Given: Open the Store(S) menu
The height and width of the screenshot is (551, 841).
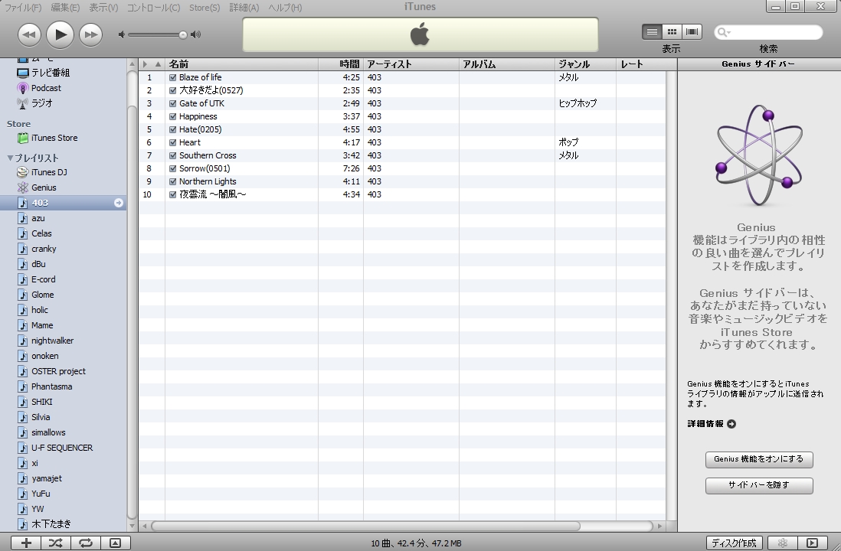Looking at the screenshot, I should (205, 8).
